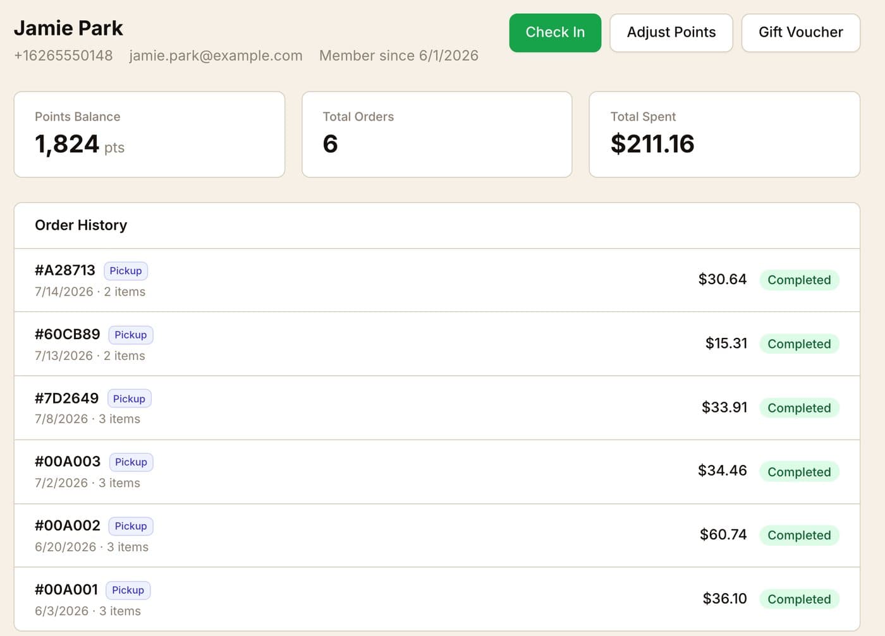Screen dimensions: 885x636
Task: Click the Jamie Park customer name heading
Action: (x=68, y=28)
